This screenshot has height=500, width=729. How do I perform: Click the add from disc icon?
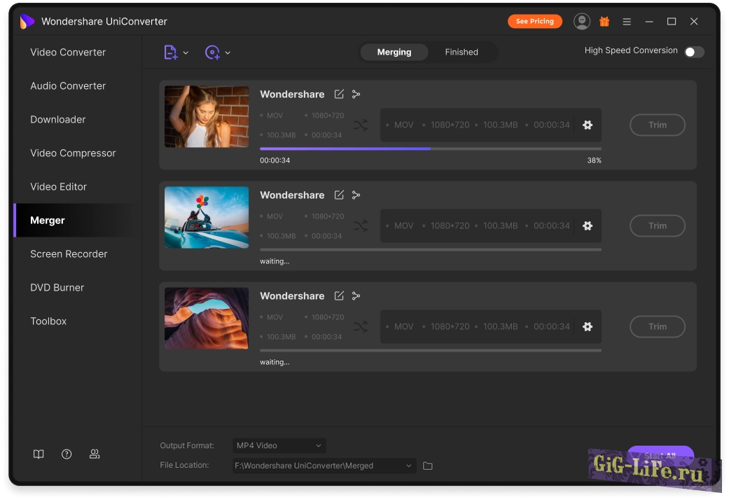212,53
